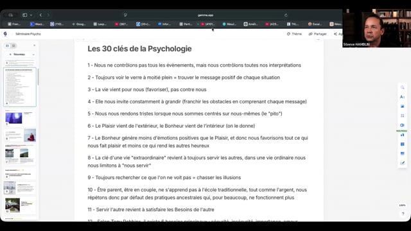Open the edit with AI pencil tool
411x231 pixels.
403,163
